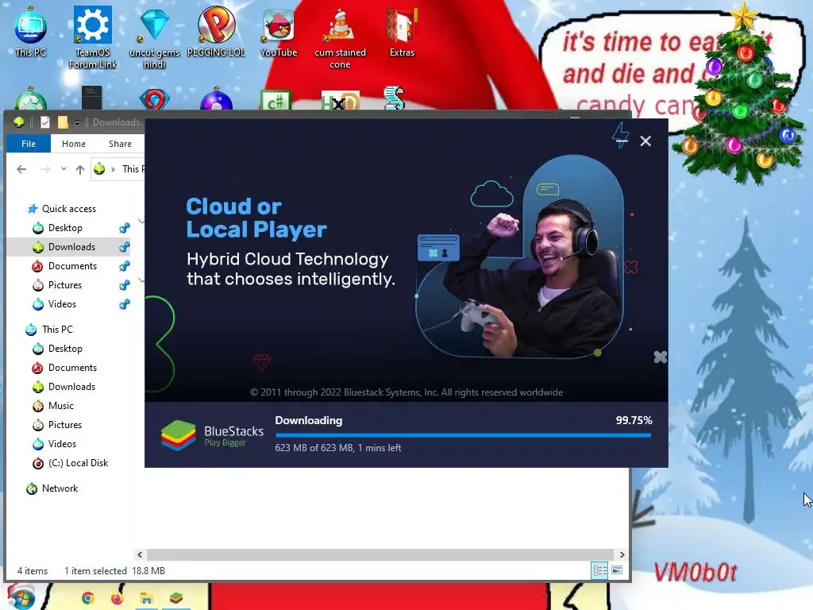
Task: Open Firefox from taskbar
Action: click(x=118, y=598)
